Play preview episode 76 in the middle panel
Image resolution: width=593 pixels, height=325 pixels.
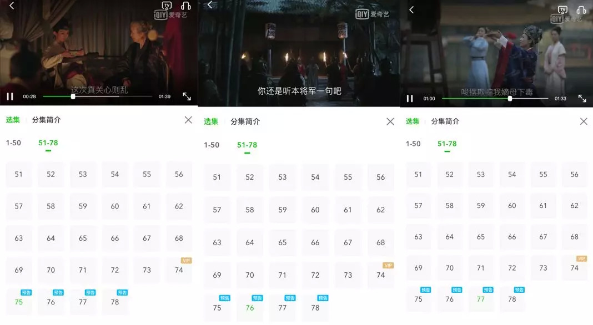(x=250, y=308)
